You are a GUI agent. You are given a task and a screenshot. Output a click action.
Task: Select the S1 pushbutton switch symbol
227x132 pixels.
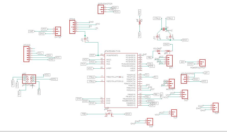click(109, 113)
